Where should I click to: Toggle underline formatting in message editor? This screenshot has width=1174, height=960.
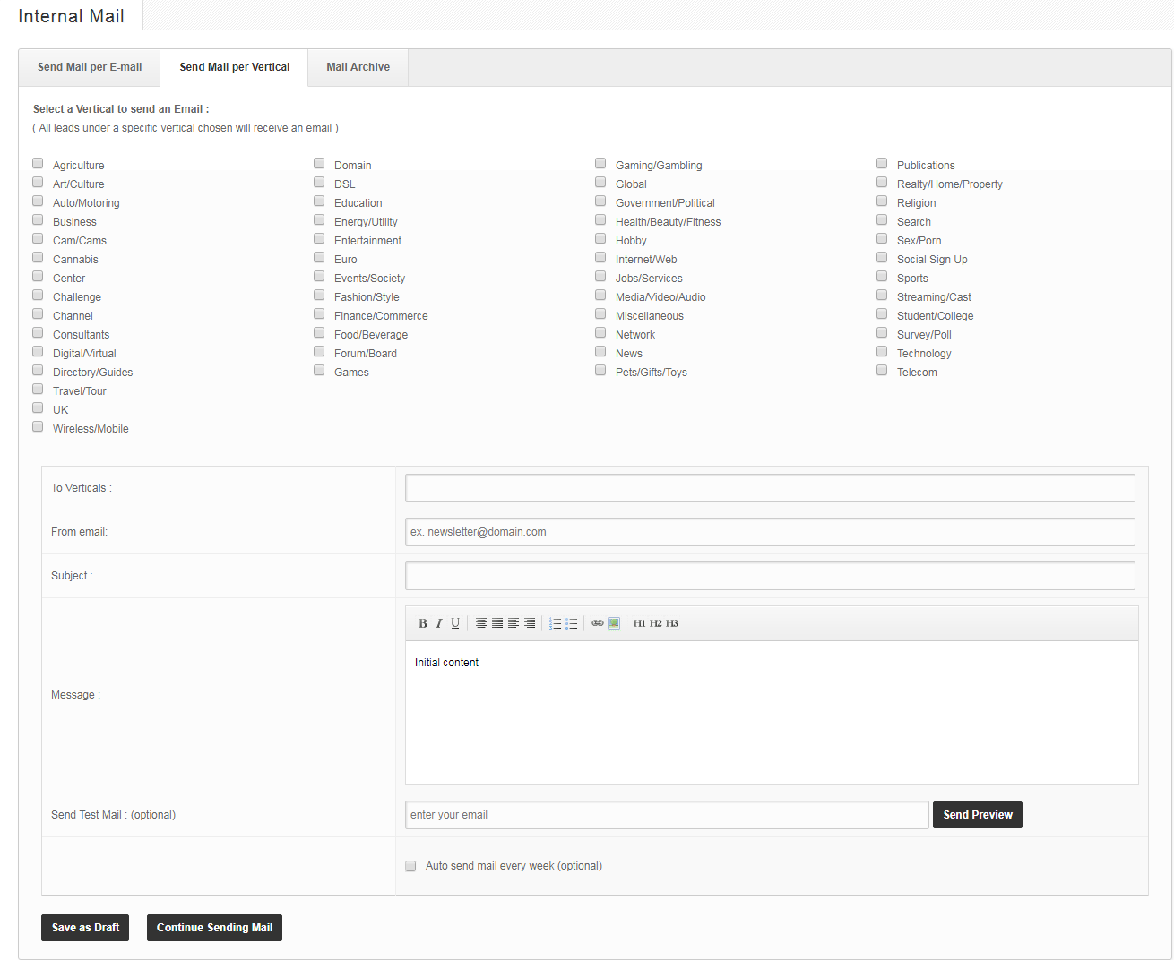[455, 623]
